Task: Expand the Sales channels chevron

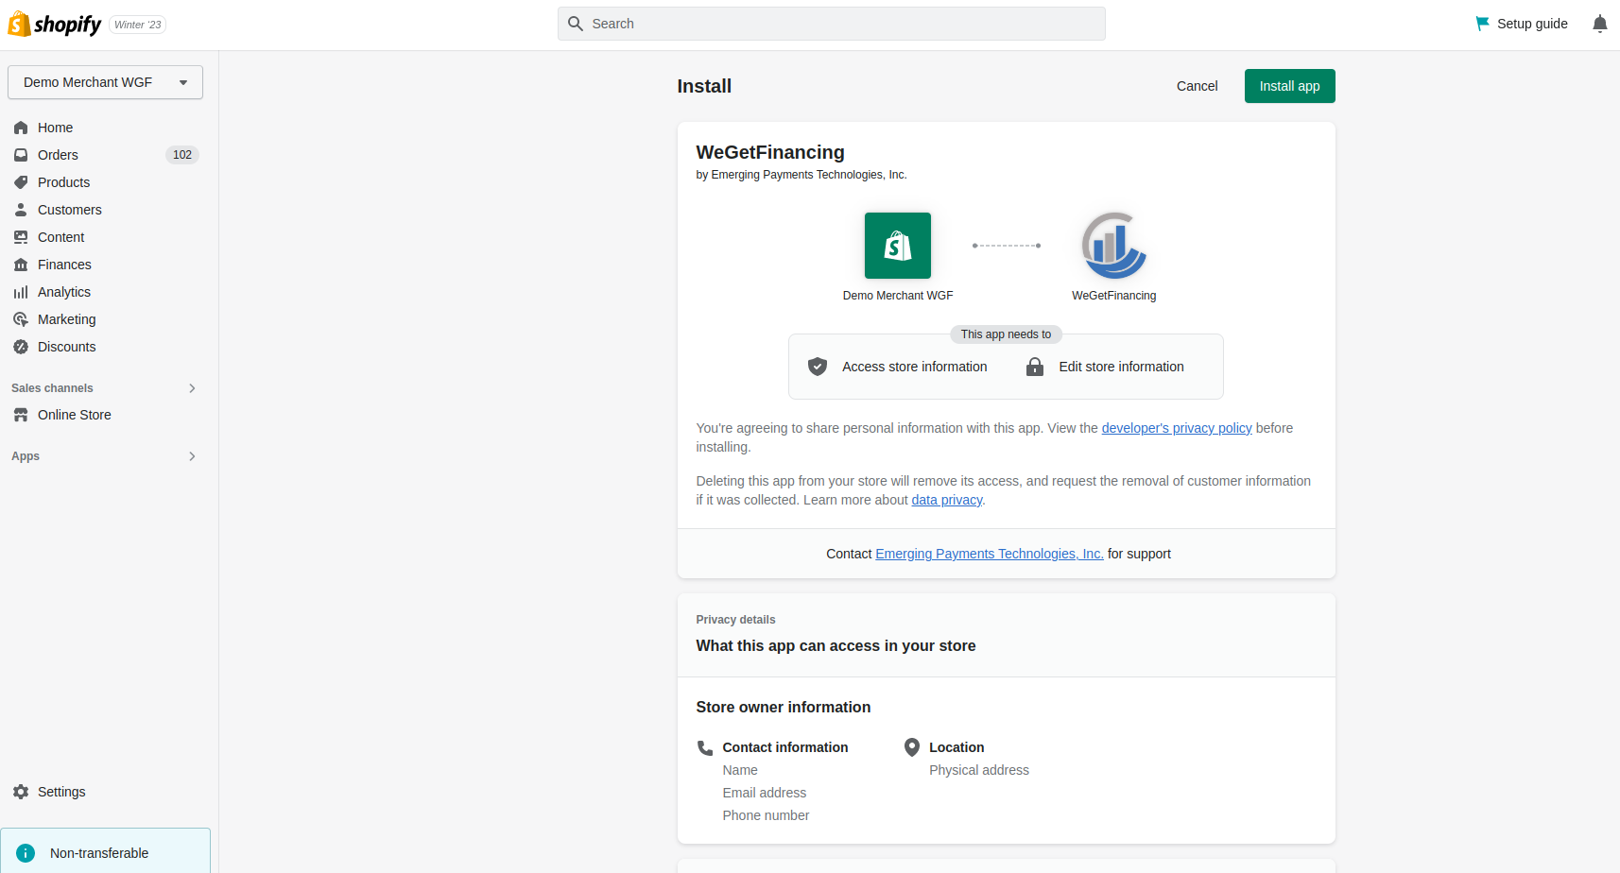Action: tap(192, 388)
